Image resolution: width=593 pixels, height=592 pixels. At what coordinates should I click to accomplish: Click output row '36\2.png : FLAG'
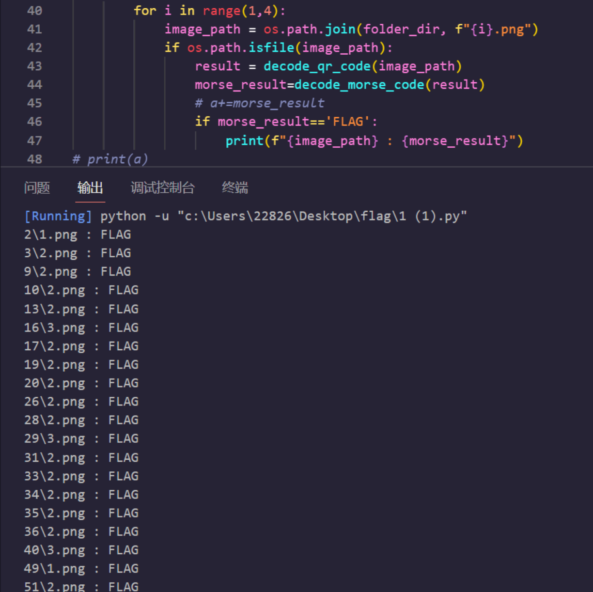[81, 531]
